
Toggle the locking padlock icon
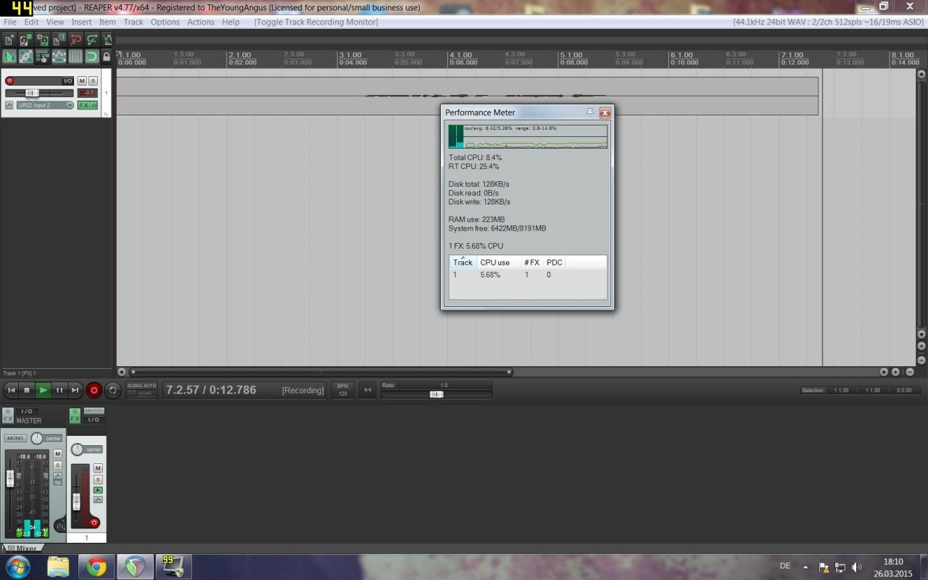pos(107,57)
